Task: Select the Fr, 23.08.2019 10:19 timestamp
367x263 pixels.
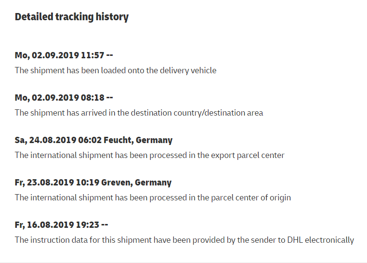Action: [57, 183]
